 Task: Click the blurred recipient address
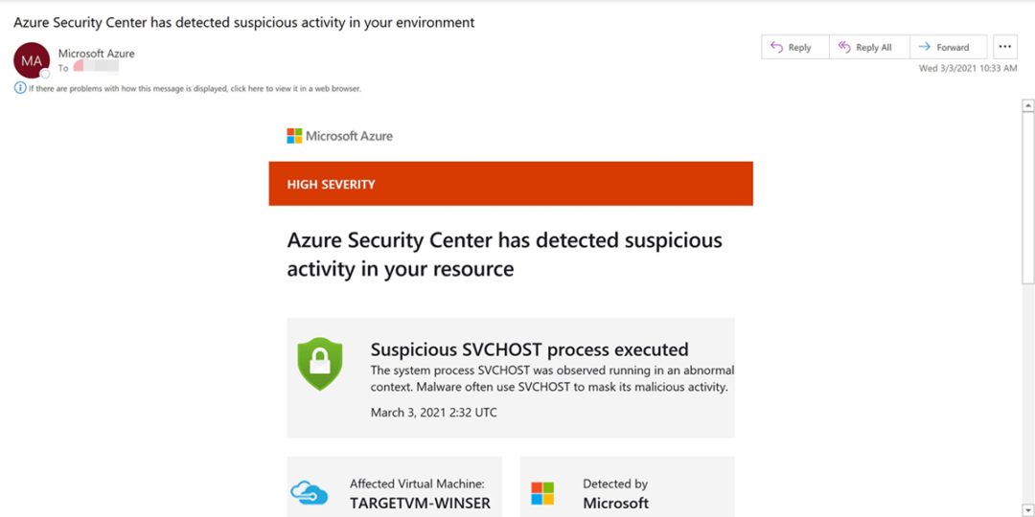coord(96,66)
